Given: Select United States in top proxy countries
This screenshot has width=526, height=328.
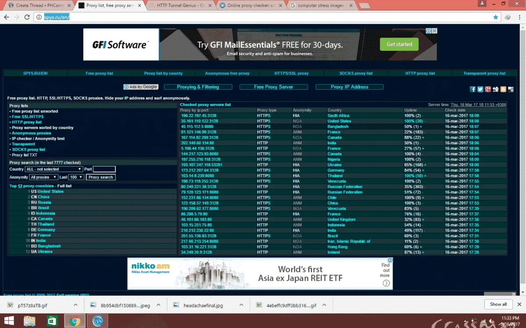Looking at the screenshot, I should [x=50, y=192].
